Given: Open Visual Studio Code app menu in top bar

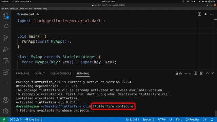Looking at the screenshot, I should click(x=22, y=1).
